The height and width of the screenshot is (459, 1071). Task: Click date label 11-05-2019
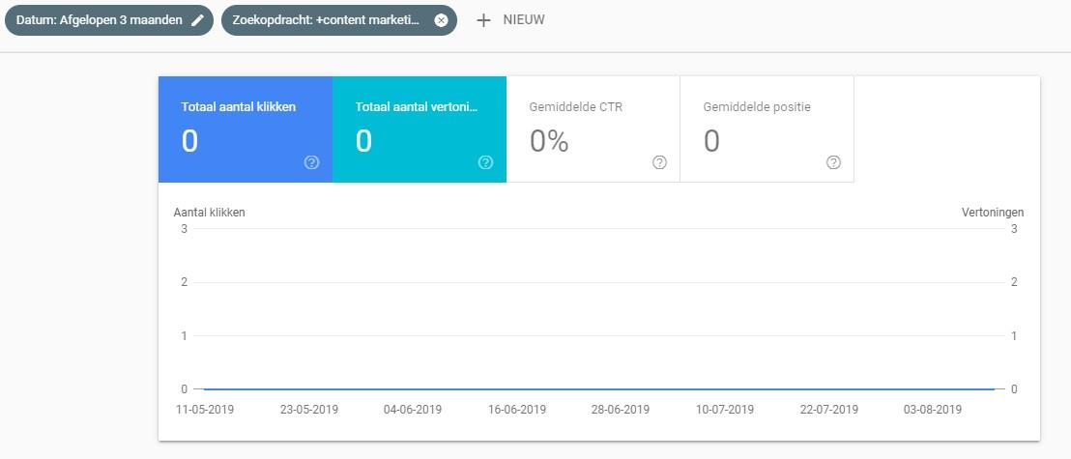[x=205, y=410]
